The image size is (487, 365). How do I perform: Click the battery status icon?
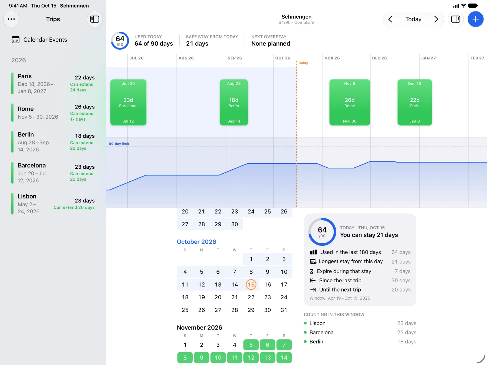(x=473, y=5)
